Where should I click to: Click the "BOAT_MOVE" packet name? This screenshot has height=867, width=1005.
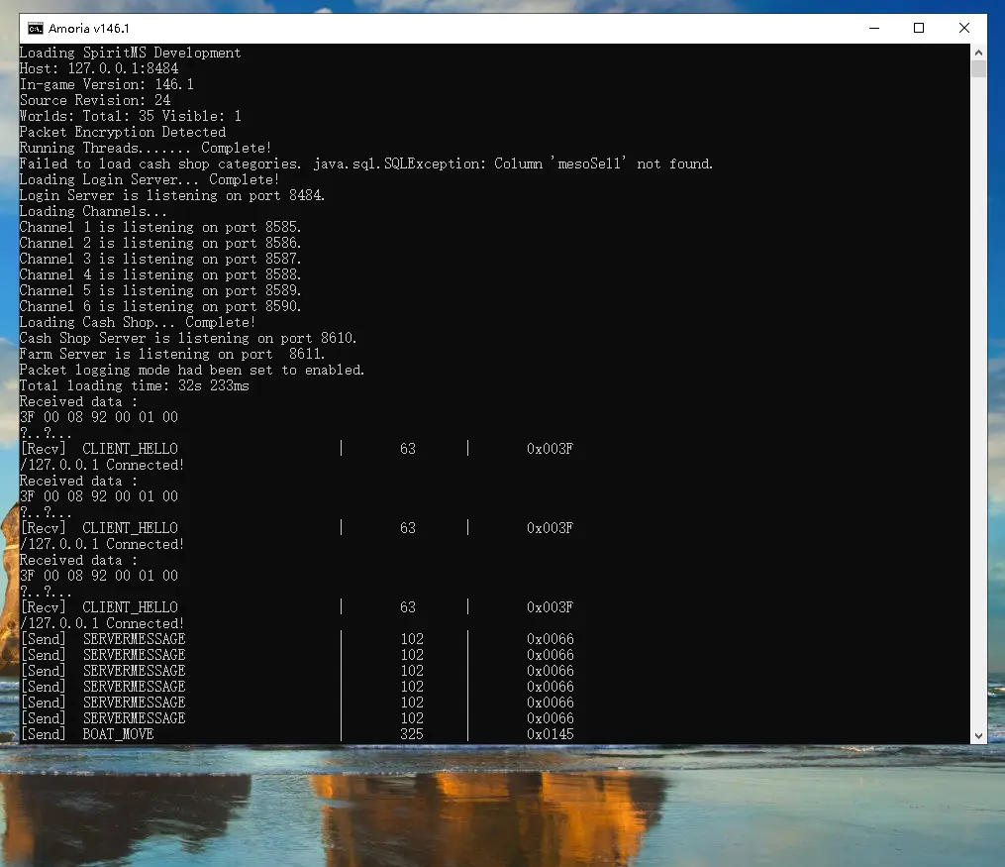point(118,734)
